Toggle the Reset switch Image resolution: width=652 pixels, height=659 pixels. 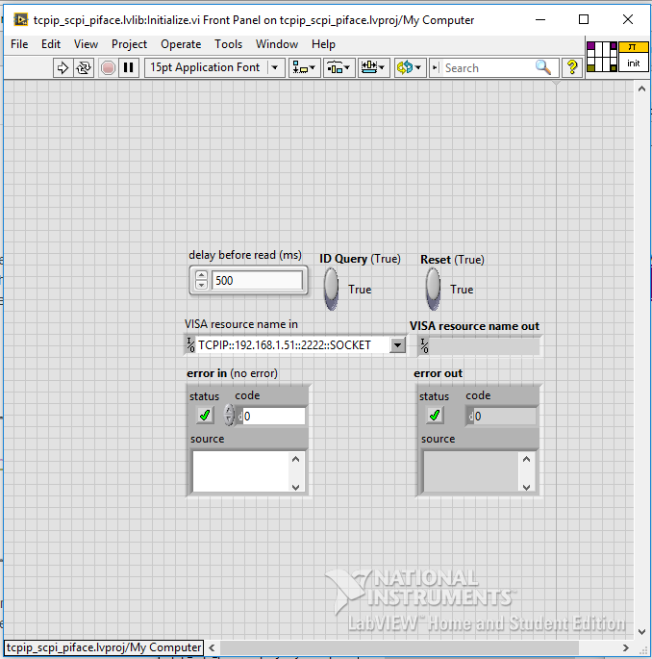[433, 290]
